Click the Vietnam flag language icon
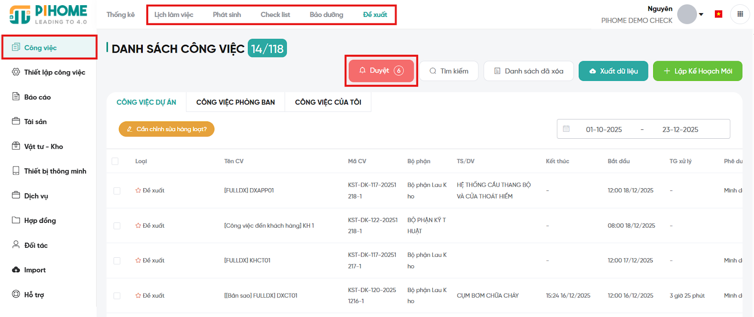Viewport: 754px width, 317px height. coord(718,14)
